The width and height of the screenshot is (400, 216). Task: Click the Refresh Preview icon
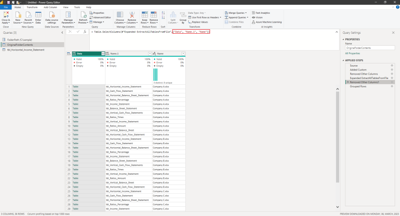click(x=83, y=15)
